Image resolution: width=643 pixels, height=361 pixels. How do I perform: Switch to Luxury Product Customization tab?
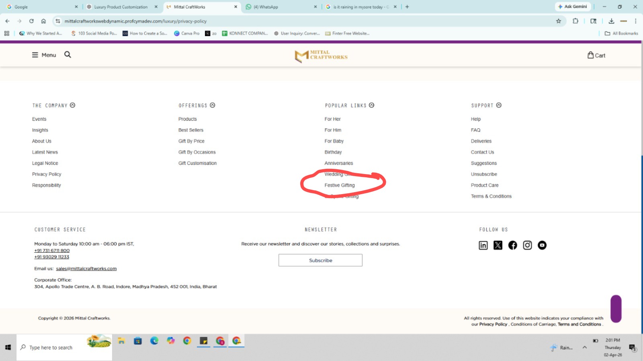point(121,7)
